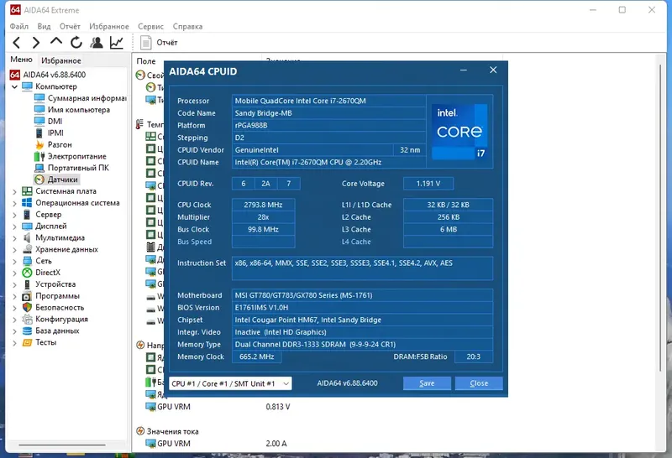Viewport: 672px width, 458px height.
Task: Click the CPU Clock 2793.8 MHz value
Action: click(x=263, y=205)
